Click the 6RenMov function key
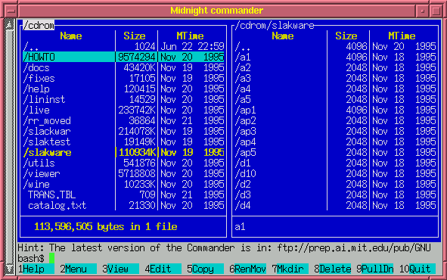Image resolution: width=447 pixels, height=280 pixels. click(248, 269)
